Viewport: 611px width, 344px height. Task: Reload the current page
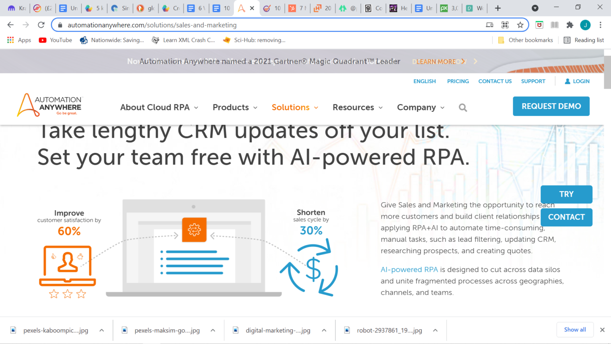click(41, 25)
